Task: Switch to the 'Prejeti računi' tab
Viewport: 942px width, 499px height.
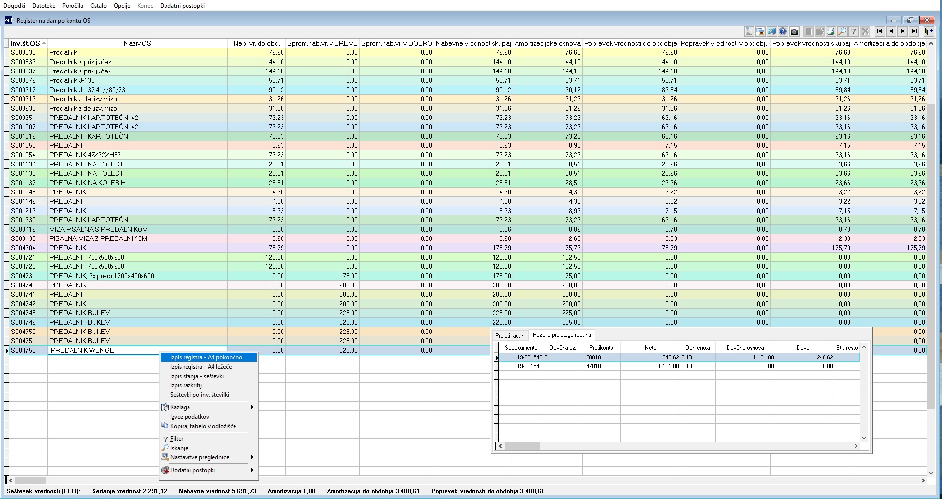Action: (x=511, y=336)
